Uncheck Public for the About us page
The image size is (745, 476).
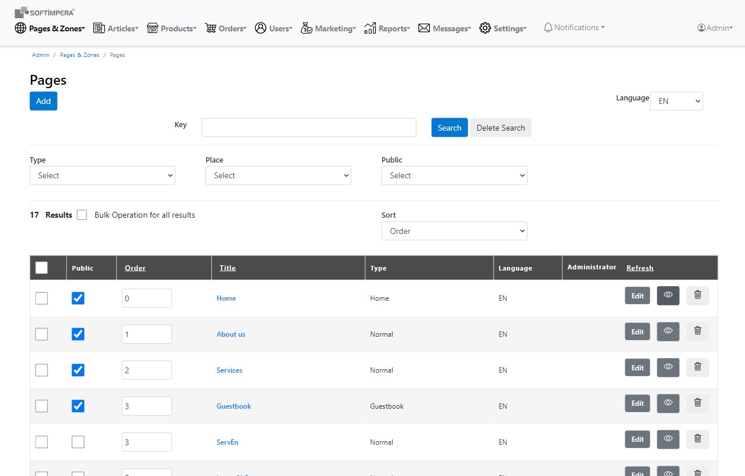point(78,334)
